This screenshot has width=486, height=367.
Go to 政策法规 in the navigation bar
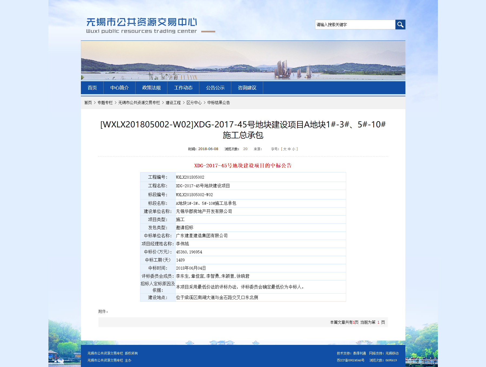coord(151,88)
